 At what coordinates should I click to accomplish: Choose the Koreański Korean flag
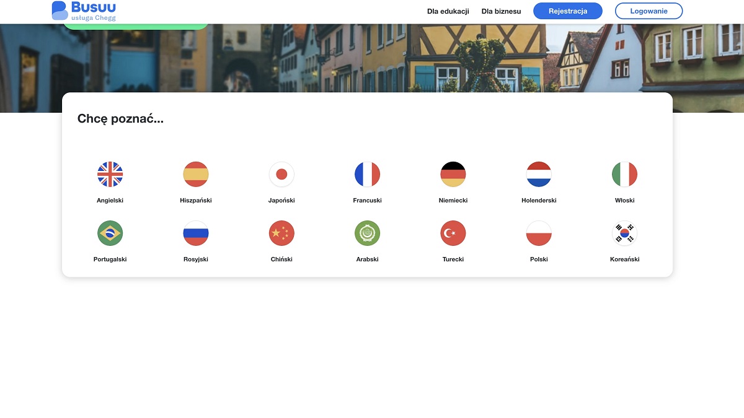(x=624, y=233)
